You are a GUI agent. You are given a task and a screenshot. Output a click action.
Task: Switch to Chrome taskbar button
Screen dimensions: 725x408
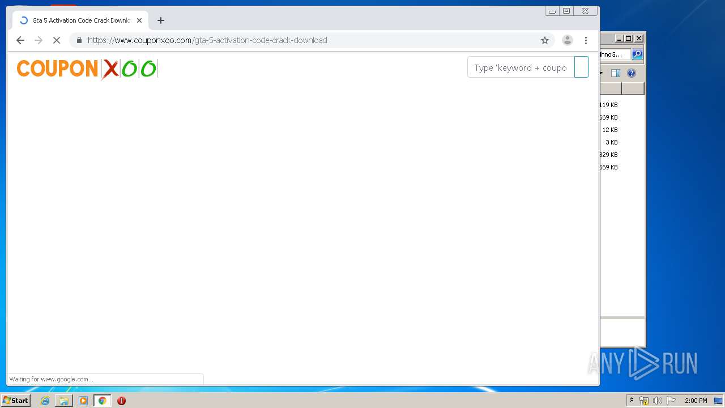click(x=102, y=401)
